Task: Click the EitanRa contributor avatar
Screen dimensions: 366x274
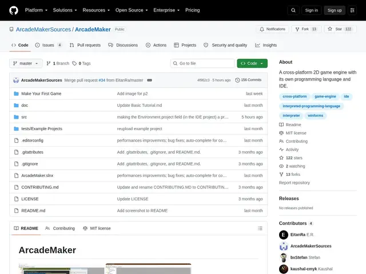Action: (284, 235)
